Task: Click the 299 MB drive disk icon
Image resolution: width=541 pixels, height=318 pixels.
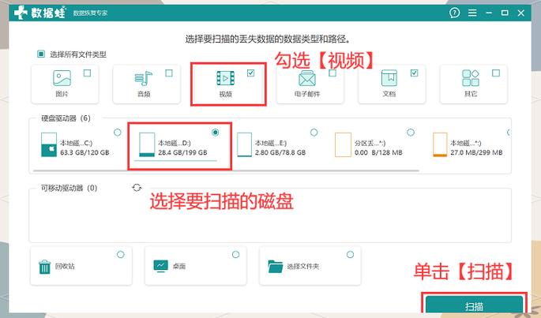Action: click(440, 145)
